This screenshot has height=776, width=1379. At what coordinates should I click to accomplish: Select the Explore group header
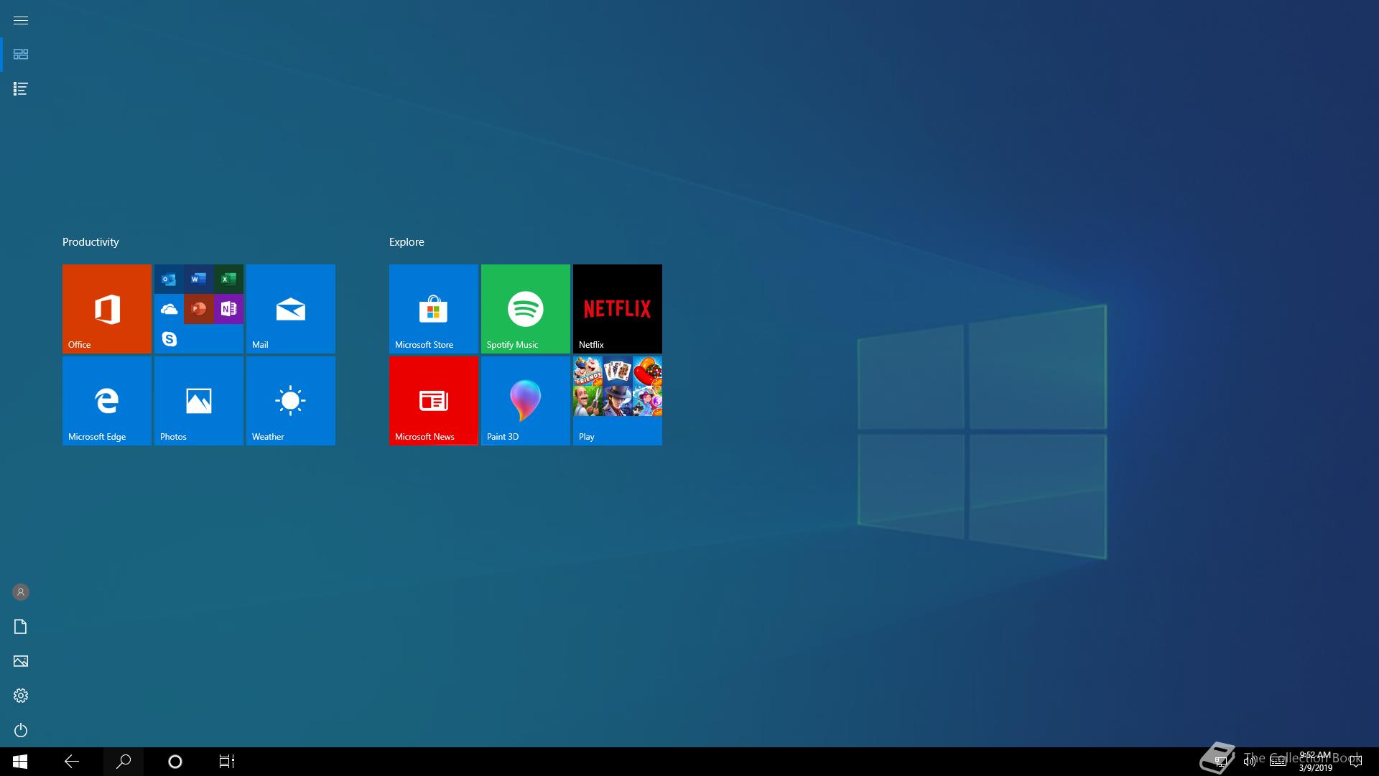click(407, 242)
